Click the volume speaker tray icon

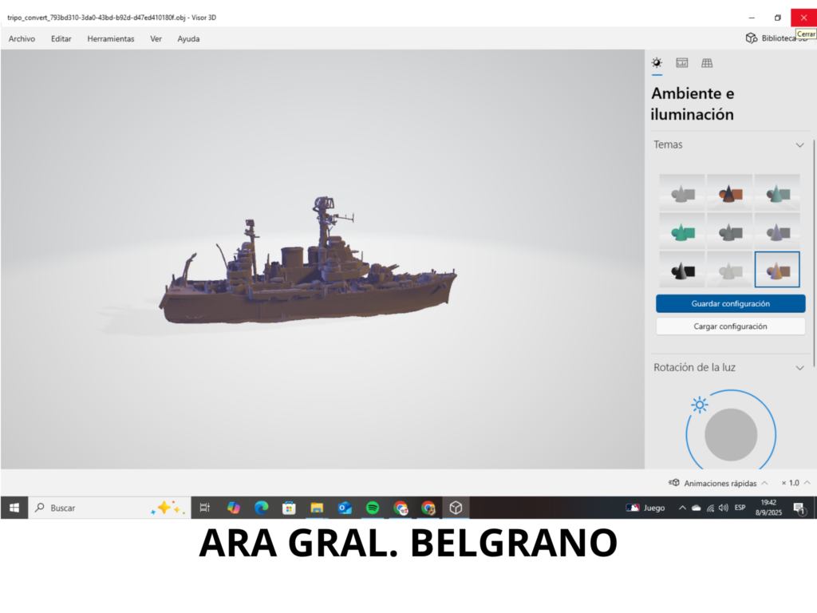coord(723,508)
